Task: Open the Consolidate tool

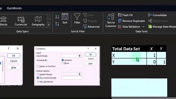Action: click(157, 15)
